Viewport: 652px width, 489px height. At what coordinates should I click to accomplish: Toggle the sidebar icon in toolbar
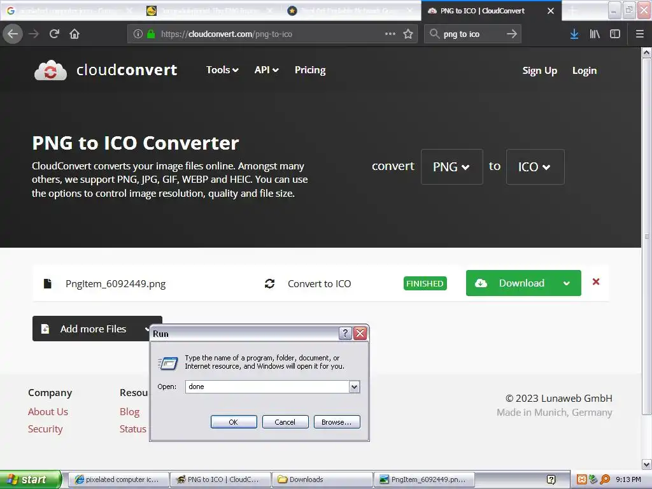pos(615,34)
